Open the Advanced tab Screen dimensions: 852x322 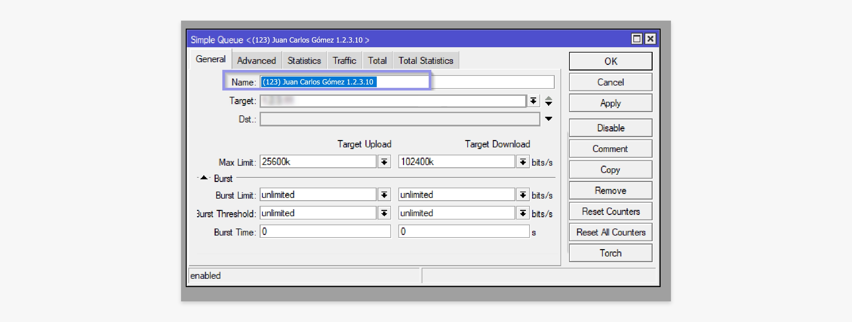pyautogui.click(x=256, y=61)
